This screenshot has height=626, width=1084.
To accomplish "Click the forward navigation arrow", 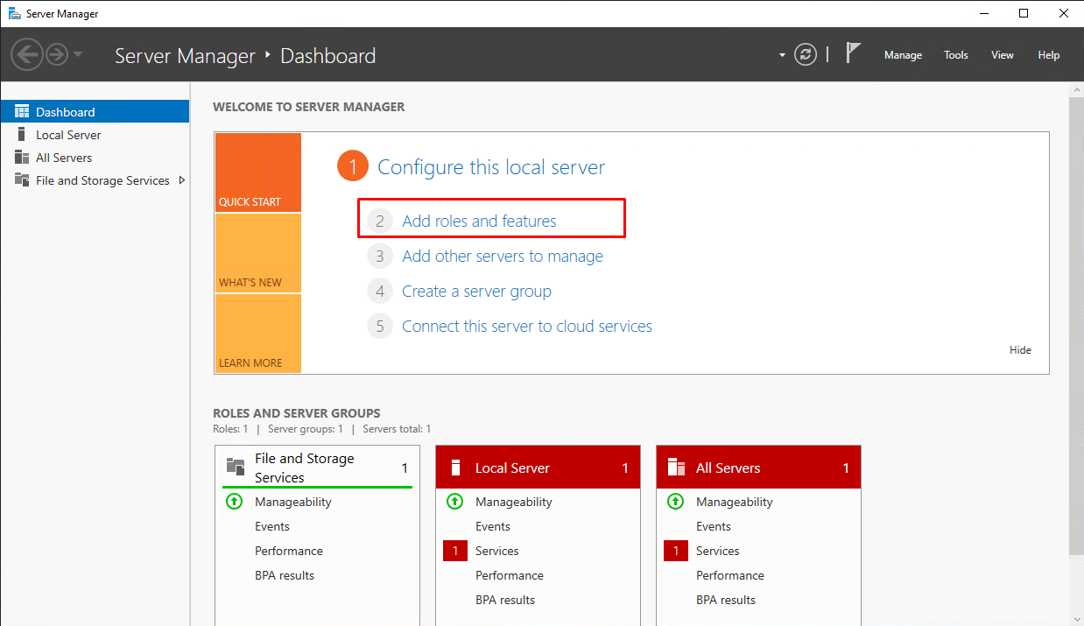I will [x=57, y=54].
